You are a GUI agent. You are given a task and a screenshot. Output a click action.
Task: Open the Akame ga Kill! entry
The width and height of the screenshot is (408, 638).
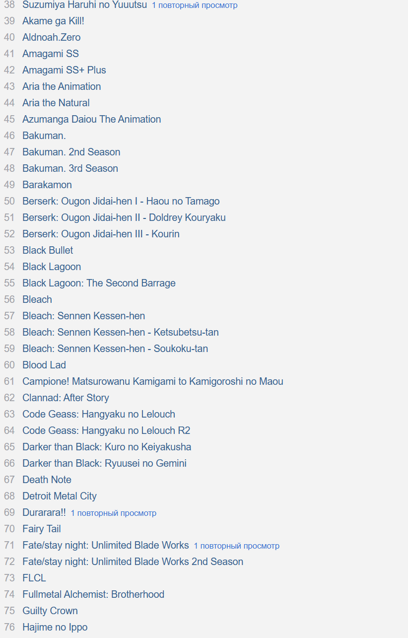[x=53, y=21]
